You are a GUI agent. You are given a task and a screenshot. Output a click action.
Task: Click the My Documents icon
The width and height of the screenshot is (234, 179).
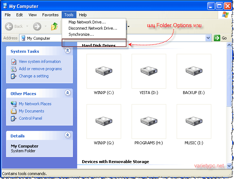tap(14, 111)
